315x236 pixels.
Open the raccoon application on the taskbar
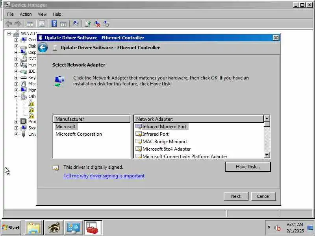(x=54, y=228)
